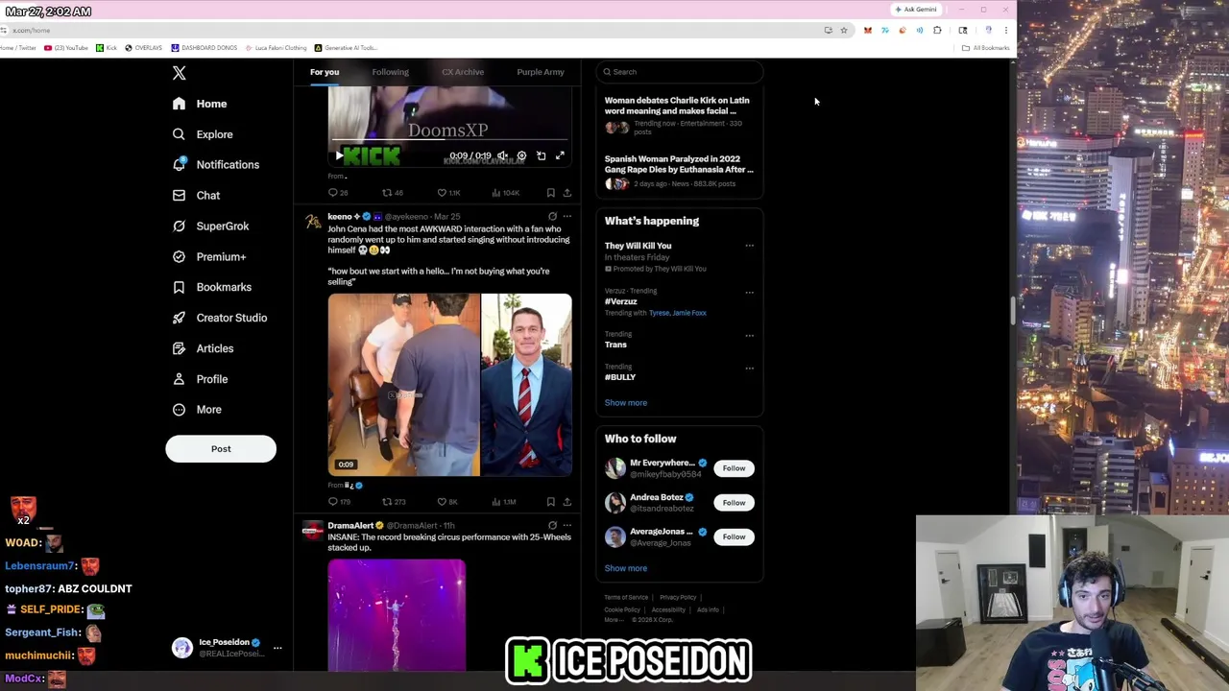The height and width of the screenshot is (691, 1229).
Task: Open Notifications with the bell icon
Action: tap(216, 164)
